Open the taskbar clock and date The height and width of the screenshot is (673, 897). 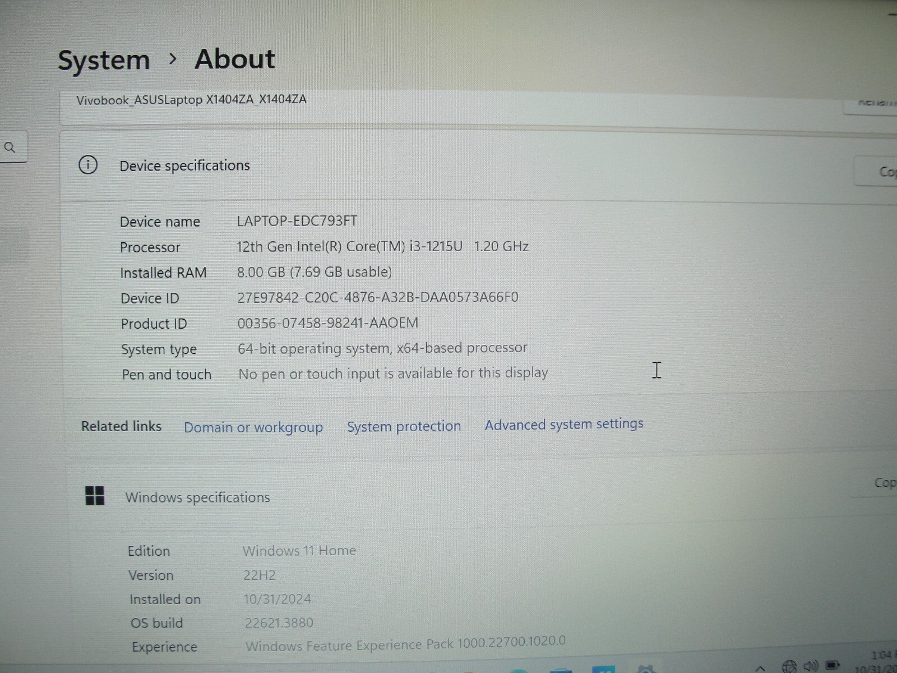click(877, 662)
